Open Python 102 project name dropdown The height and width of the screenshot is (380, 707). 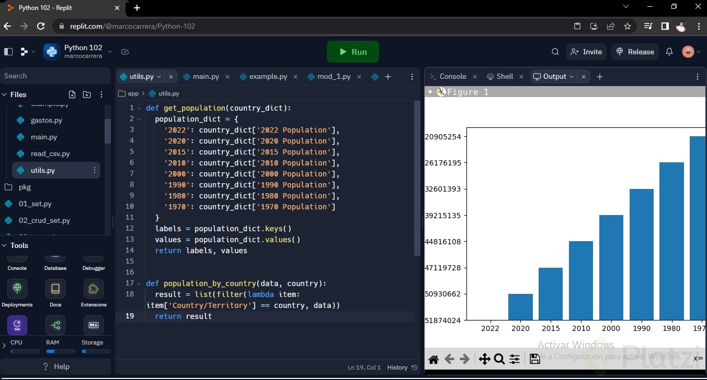coord(110,52)
